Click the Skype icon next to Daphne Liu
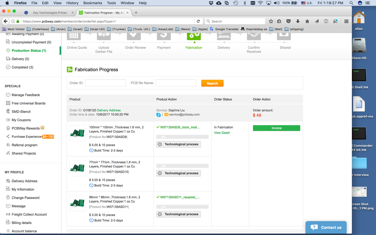 click(x=159, y=115)
